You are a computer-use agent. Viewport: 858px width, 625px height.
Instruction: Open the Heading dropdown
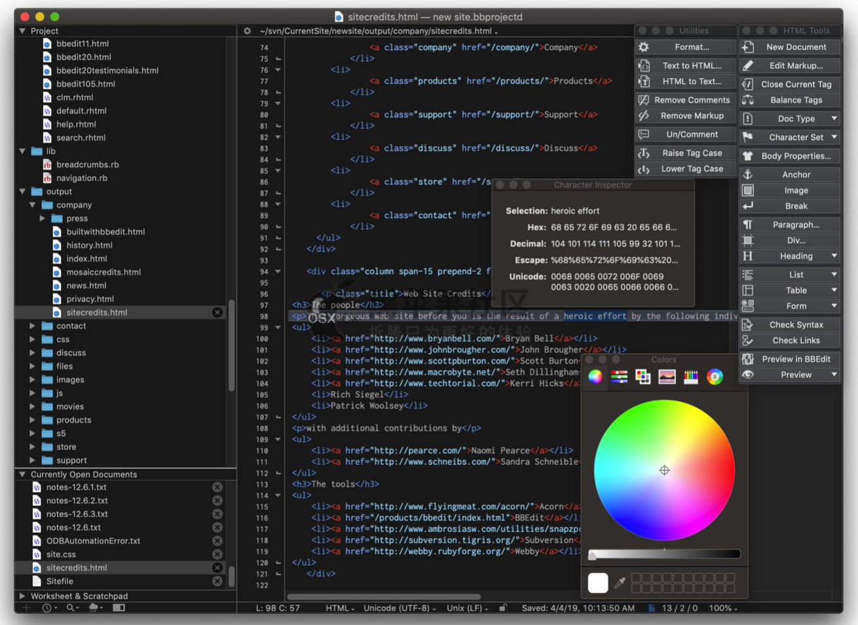[790, 256]
